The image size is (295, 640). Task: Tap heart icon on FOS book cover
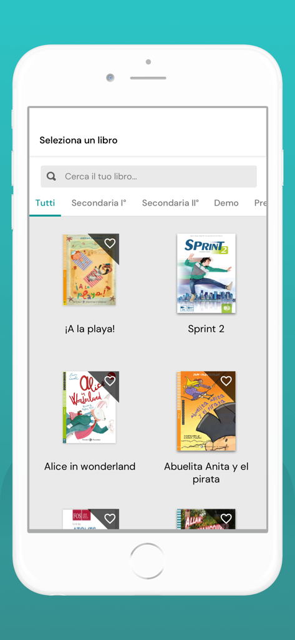[110, 518]
